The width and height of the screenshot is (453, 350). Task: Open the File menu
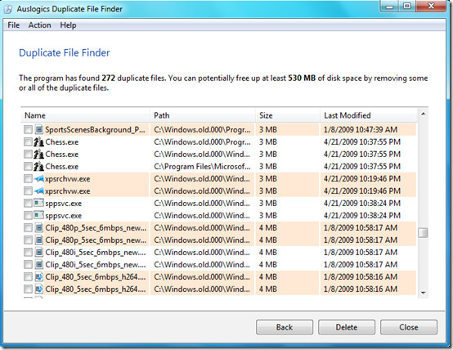click(14, 25)
